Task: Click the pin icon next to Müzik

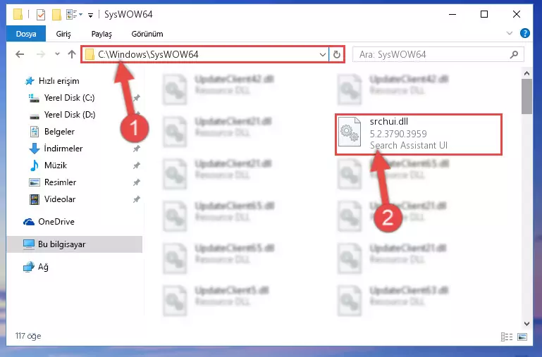Action: 137,165
